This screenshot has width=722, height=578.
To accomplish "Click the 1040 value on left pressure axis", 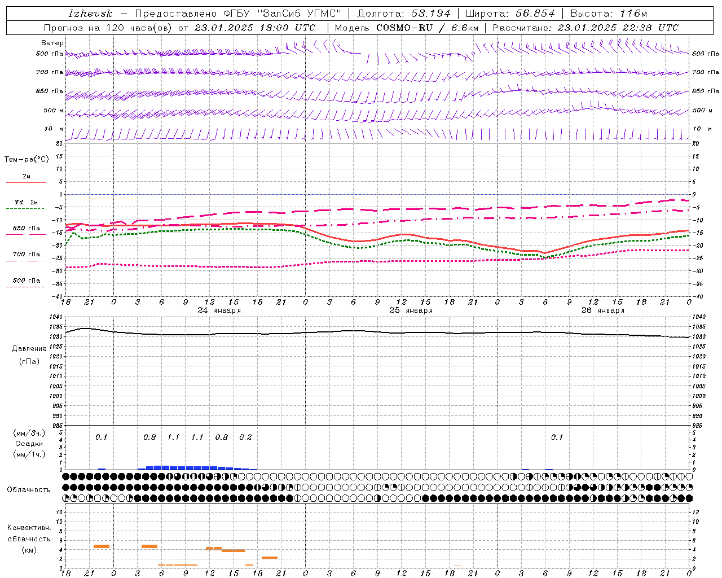I will [57, 317].
